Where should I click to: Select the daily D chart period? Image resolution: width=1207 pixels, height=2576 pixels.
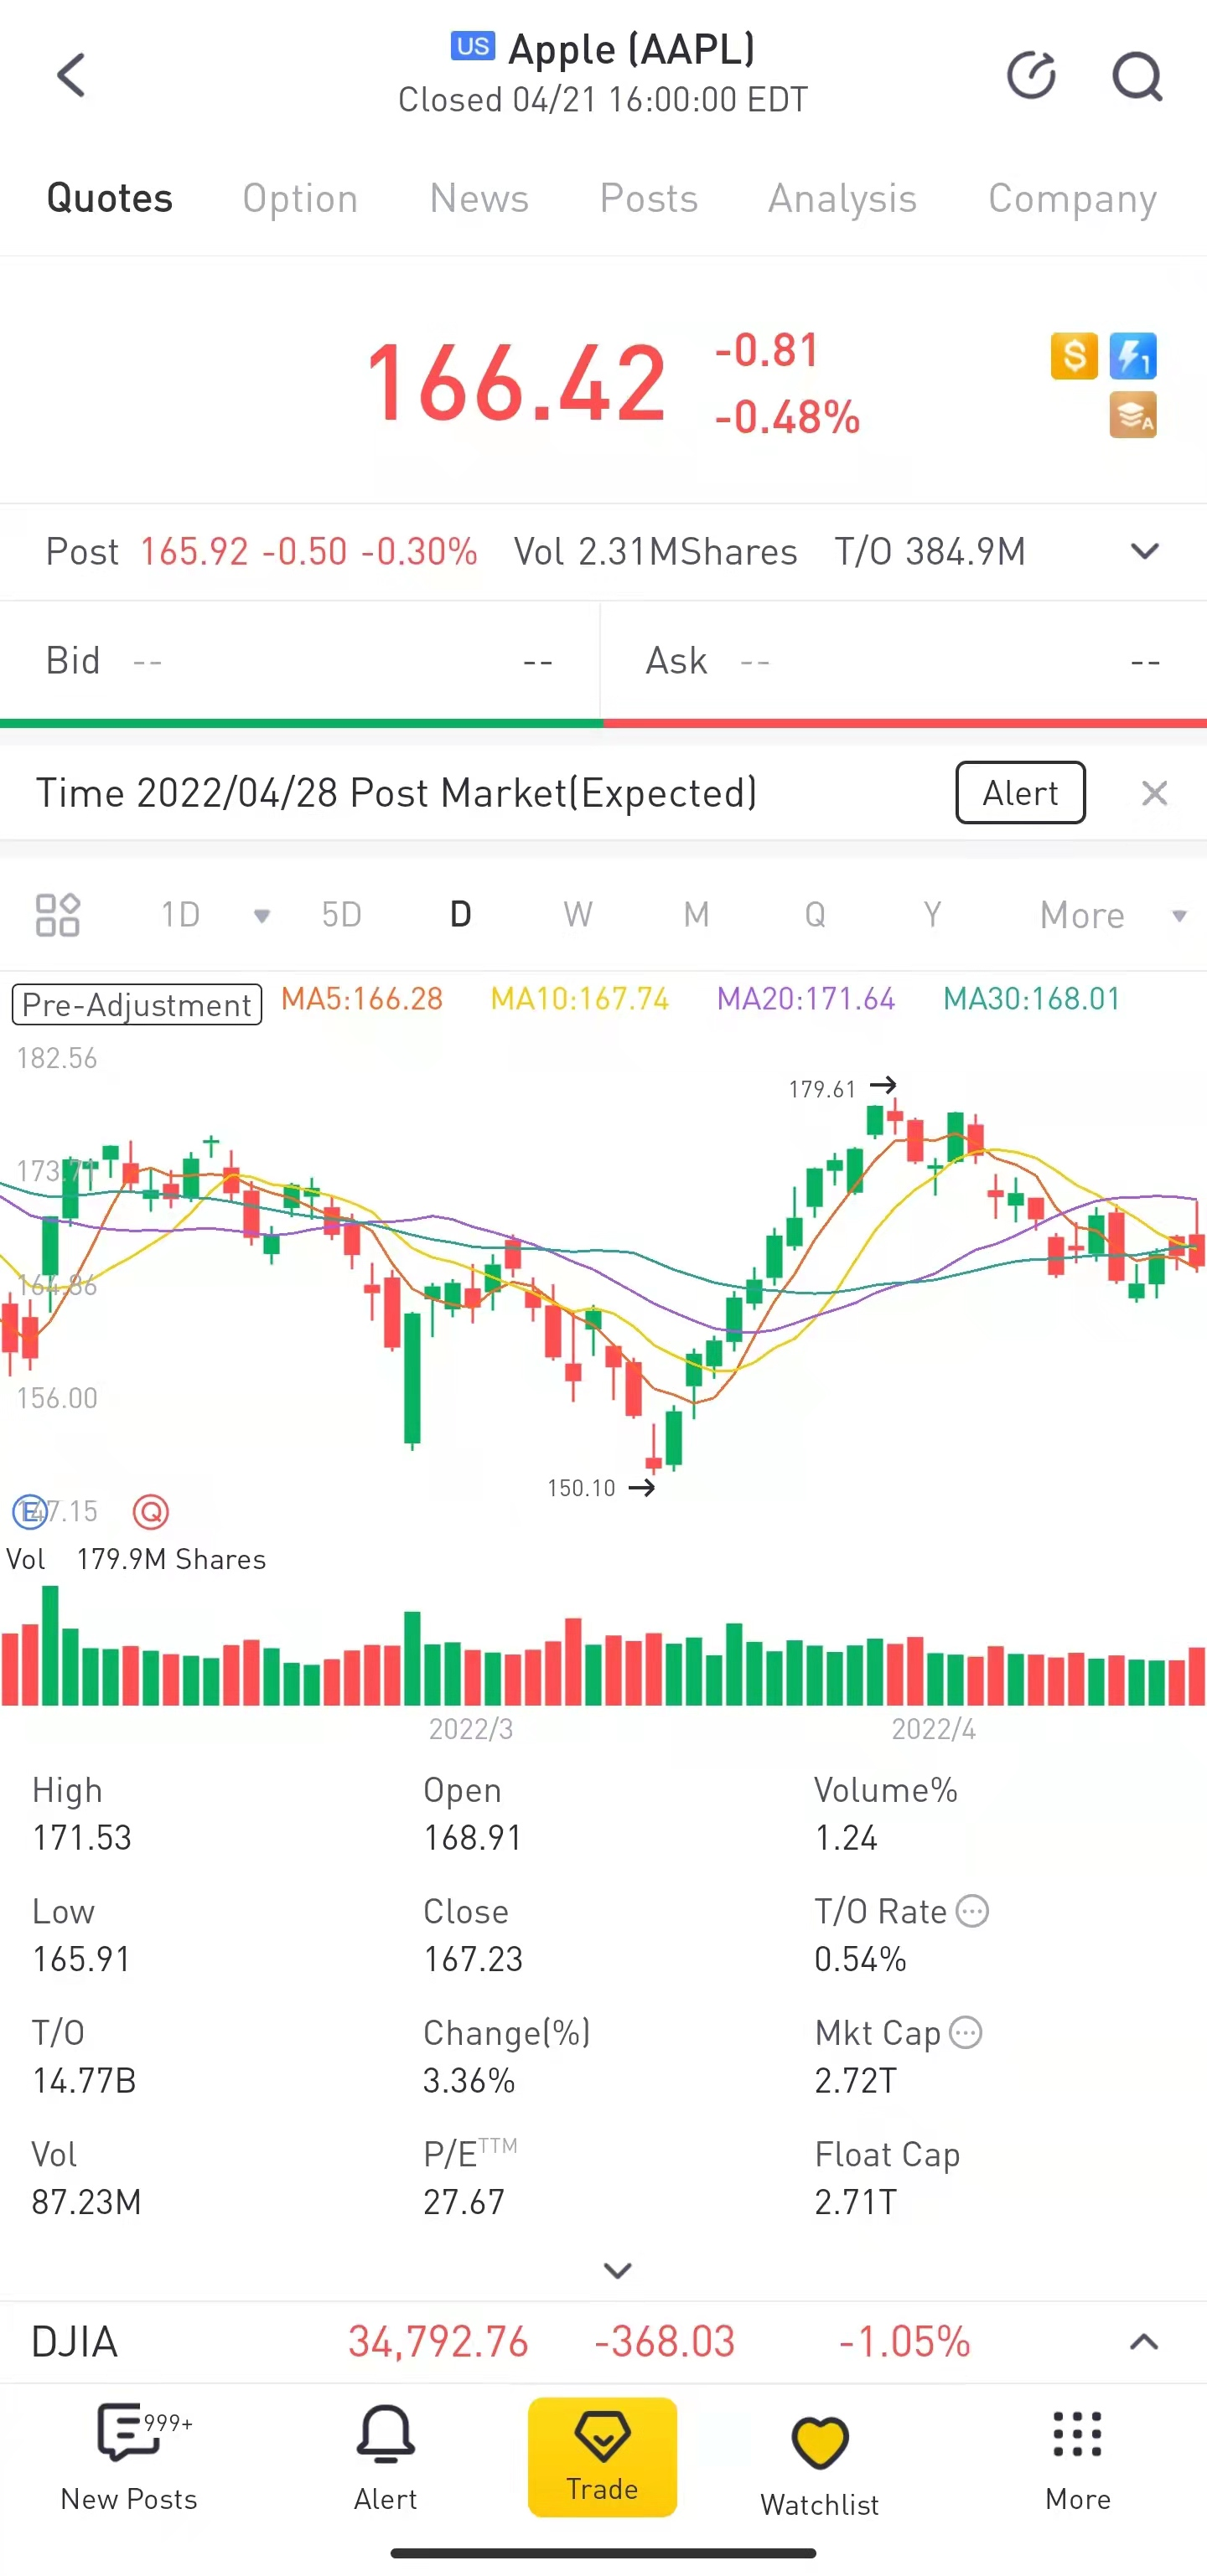pos(460,914)
